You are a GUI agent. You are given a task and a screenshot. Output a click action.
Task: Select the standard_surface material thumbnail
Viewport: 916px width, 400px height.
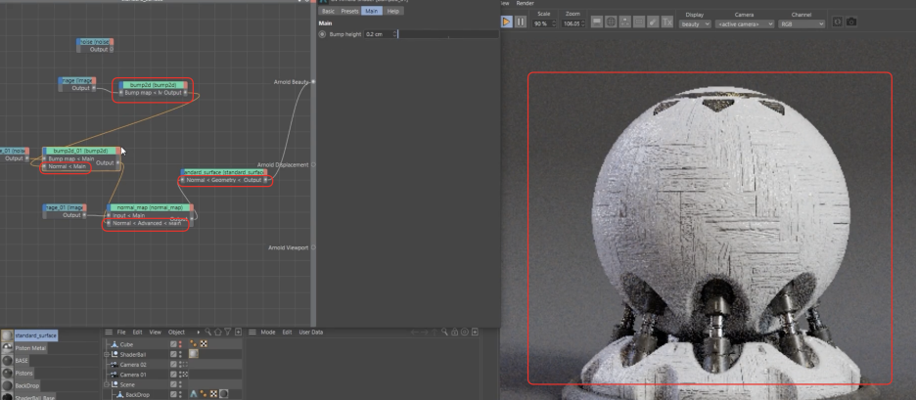pyautogui.click(x=7, y=335)
